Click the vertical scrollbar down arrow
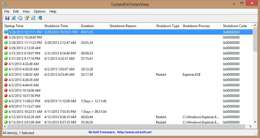The image size is (260, 138). (255, 122)
